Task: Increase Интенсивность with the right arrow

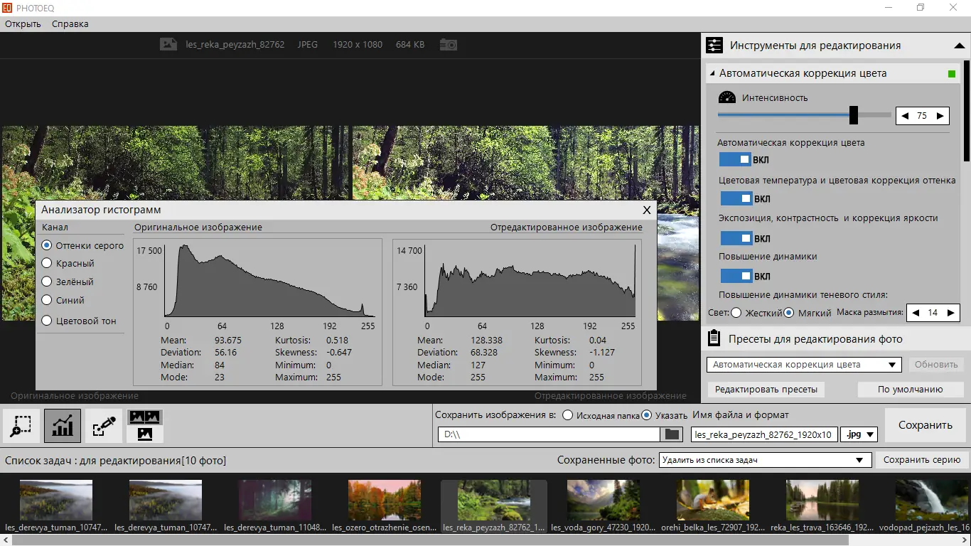Action: (940, 115)
